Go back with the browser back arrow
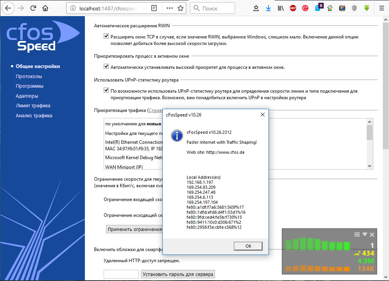Viewport: 389px width, 281px height. point(8,8)
